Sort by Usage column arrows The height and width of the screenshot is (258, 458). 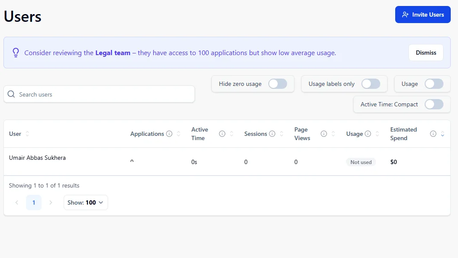click(377, 134)
